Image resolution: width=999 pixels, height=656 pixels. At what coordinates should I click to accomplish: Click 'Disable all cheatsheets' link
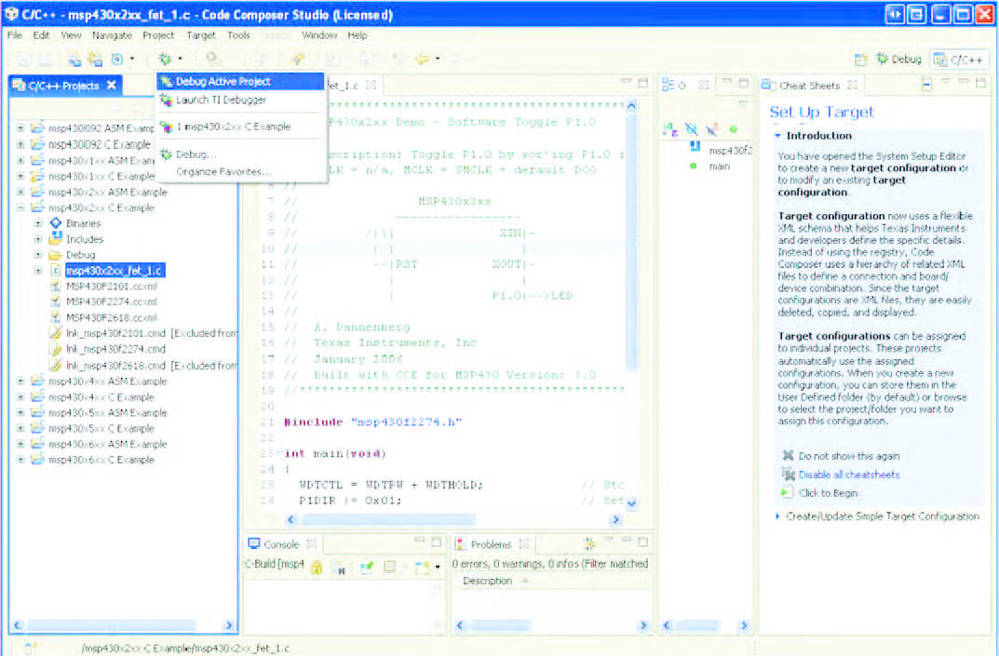tap(849, 475)
